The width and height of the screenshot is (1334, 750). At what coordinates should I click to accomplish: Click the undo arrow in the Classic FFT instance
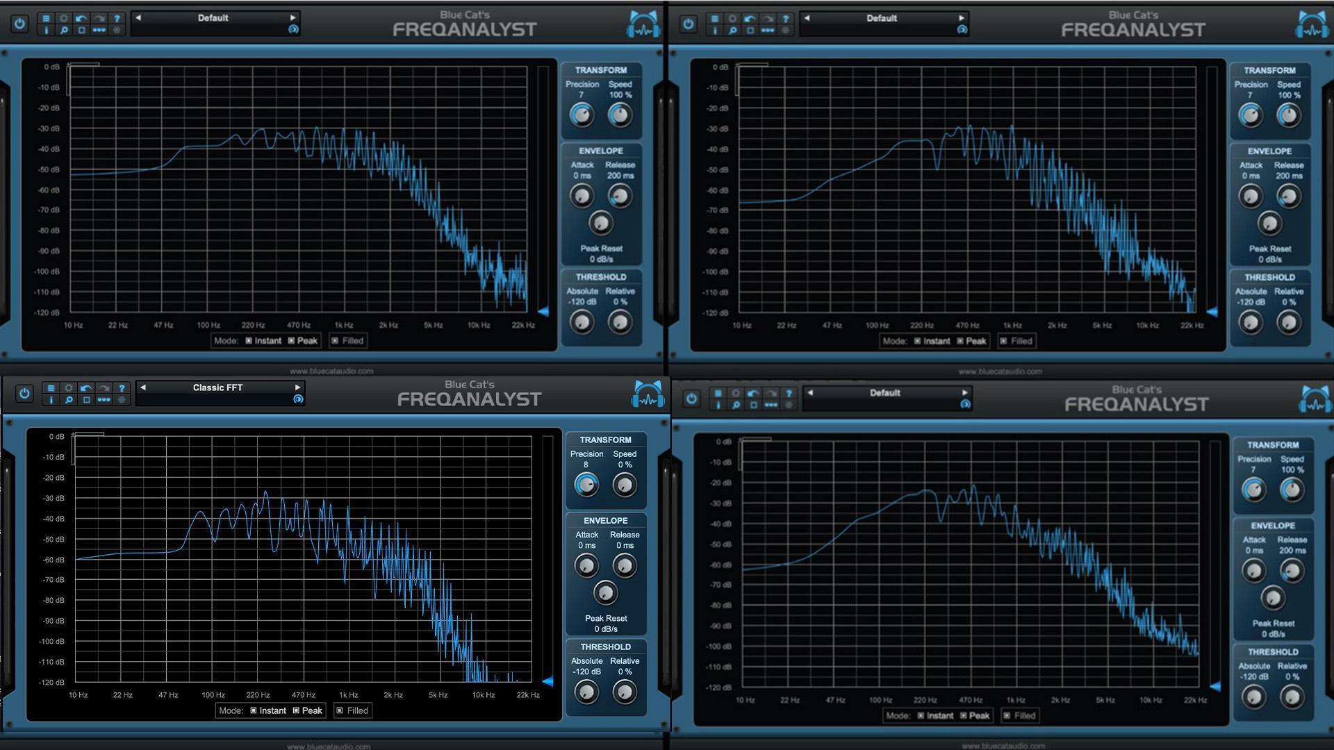85,388
